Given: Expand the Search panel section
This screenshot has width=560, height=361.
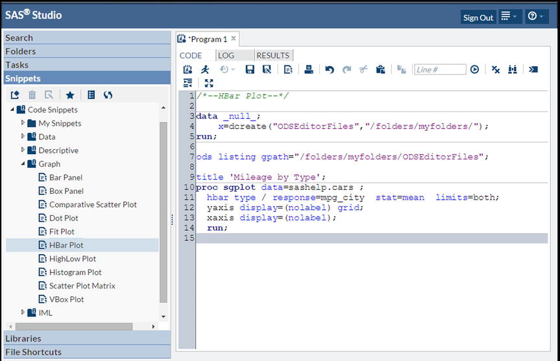Looking at the screenshot, I should [87, 38].
